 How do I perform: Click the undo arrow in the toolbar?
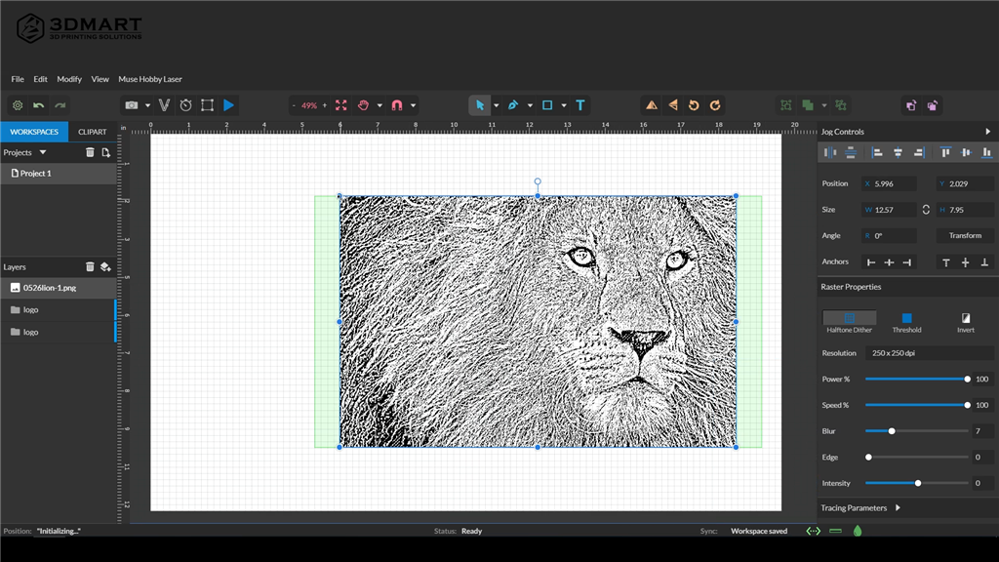pos(39,105)
